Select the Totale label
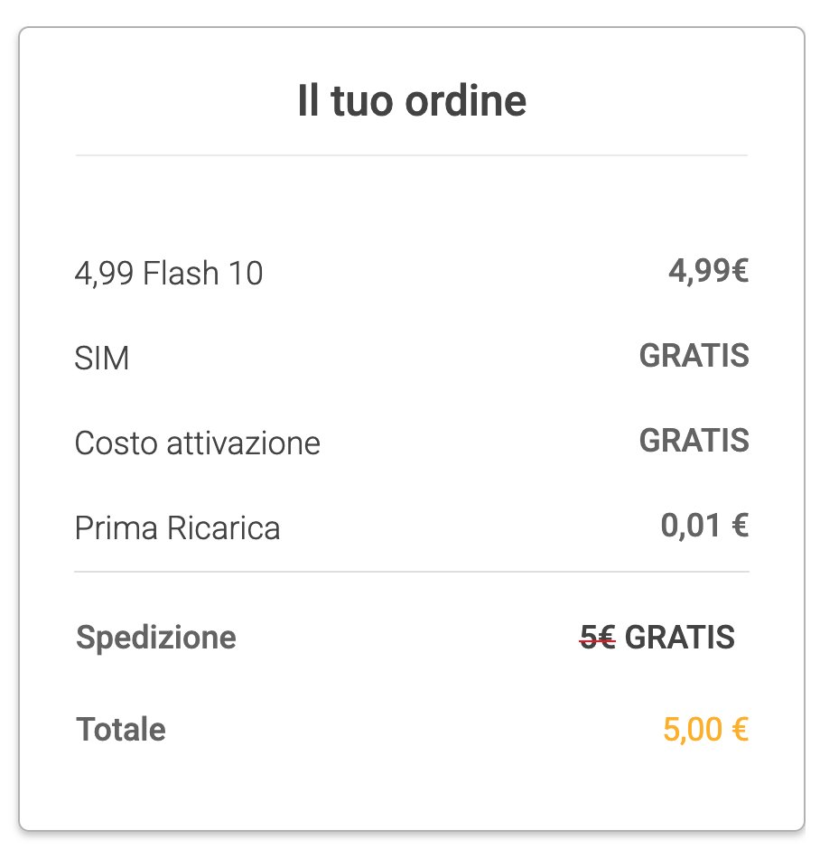 pos(121,729)
